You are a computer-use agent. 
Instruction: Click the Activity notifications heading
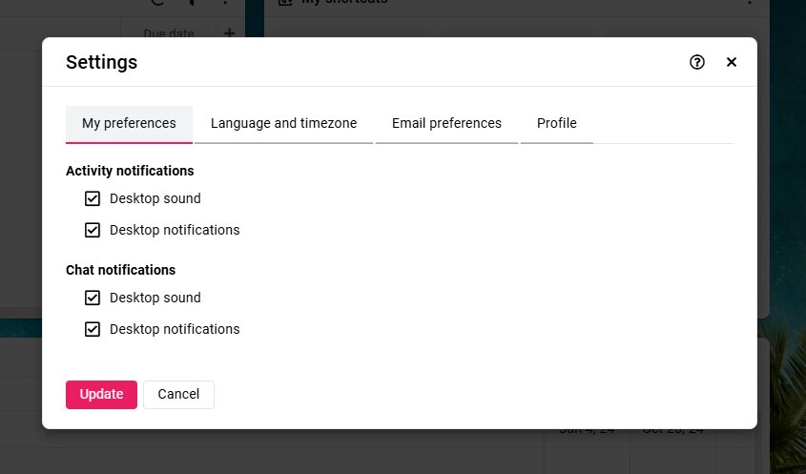coord(130,171)
